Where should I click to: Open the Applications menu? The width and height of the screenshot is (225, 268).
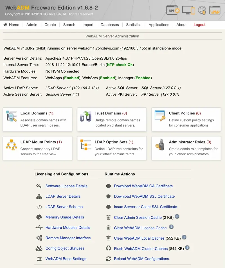[x=159, y=25]
